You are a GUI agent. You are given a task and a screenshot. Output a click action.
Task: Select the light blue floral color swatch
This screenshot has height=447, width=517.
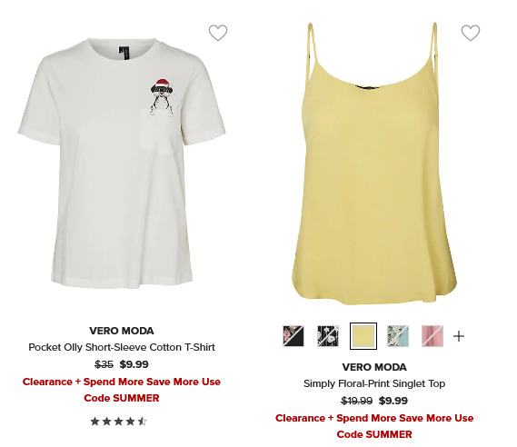point(398,336)
